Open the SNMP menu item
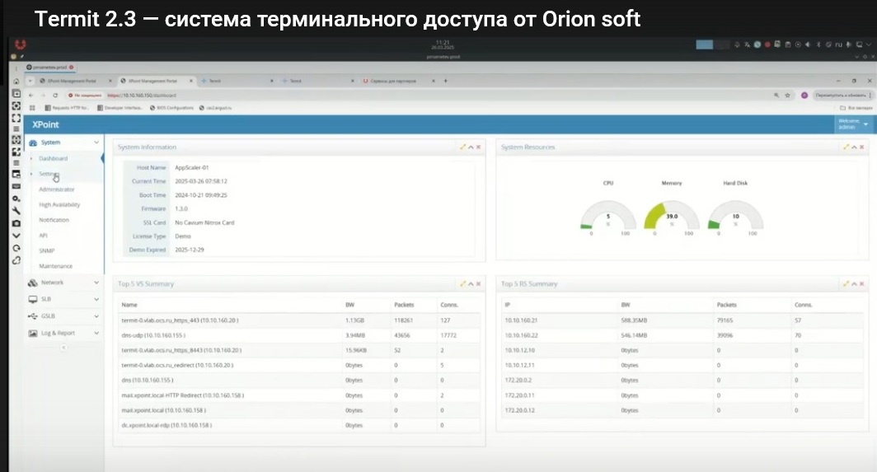877x472 pixels. (46, 251)
